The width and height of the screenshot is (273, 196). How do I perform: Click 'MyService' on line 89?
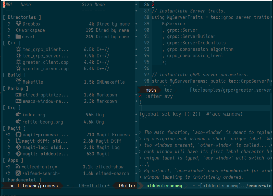coord(173,23)
